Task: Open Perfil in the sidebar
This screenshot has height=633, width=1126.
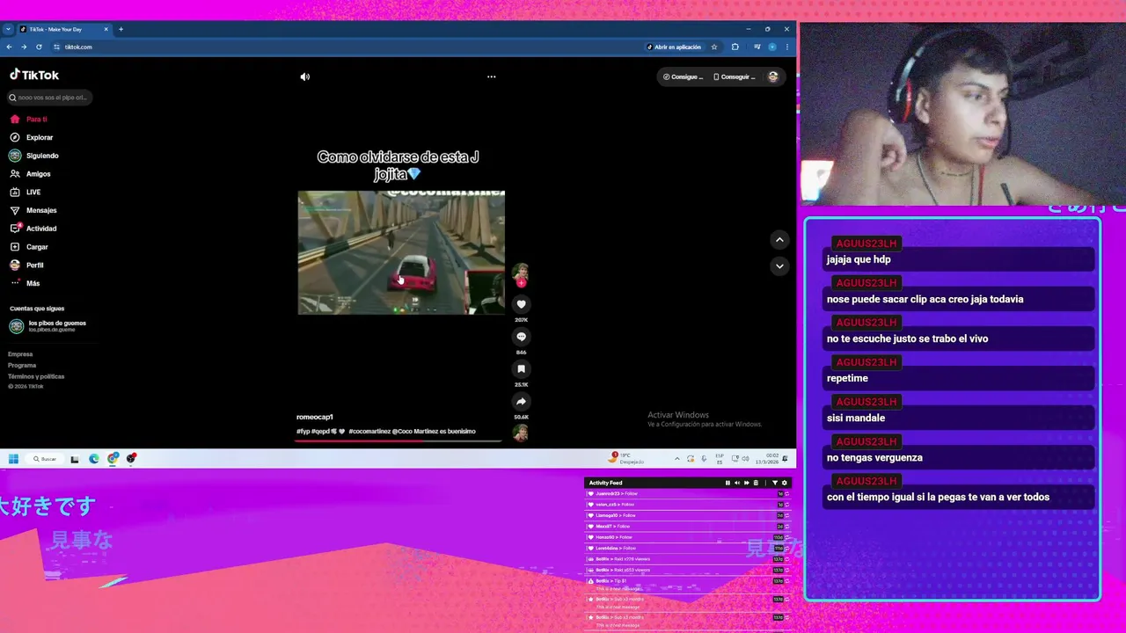Action: (x=26, y=265)
